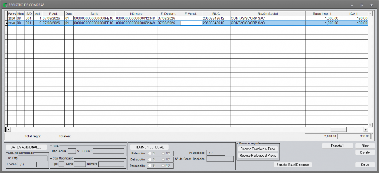379x173 pixels.
Task: Click the REGISTRO DE COMPRAS app icon
Action: pos(5,4)
